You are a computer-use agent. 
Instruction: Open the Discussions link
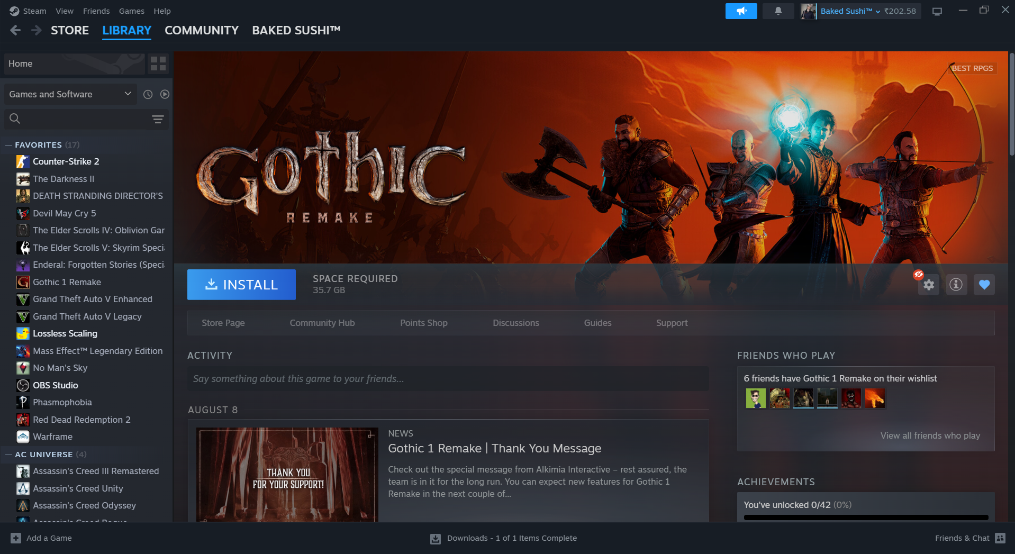pyautogui.click(x=516, y=323)
